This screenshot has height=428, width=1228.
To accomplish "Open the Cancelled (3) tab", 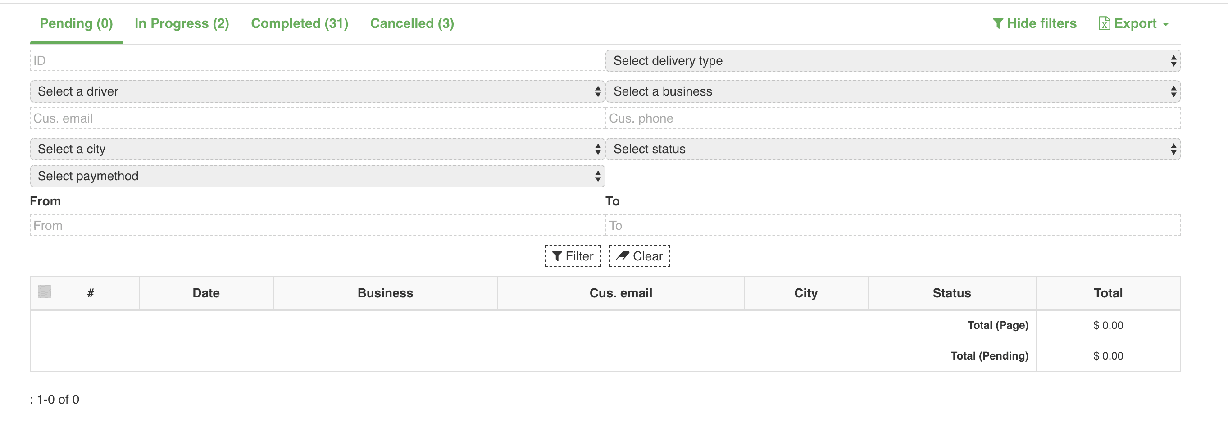I will tap(412, 24).
